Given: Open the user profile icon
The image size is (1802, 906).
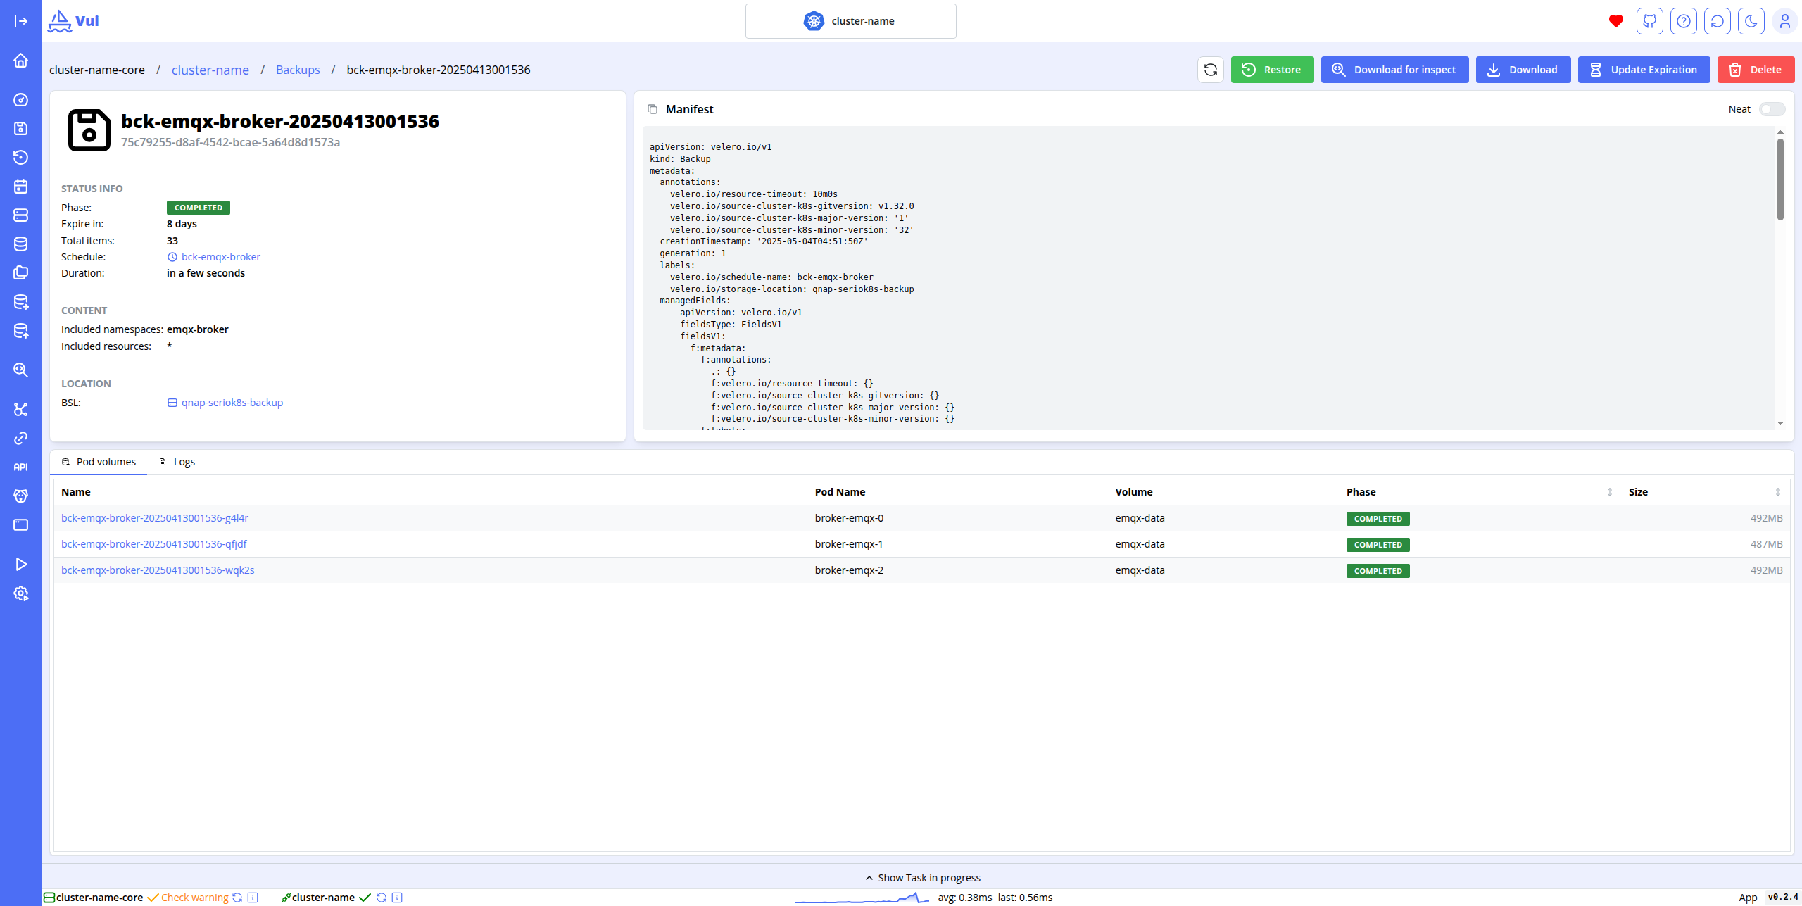Looking at the screenshot, I should click(x=1784, y=21).
